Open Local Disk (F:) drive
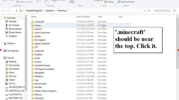 (15, 94)
